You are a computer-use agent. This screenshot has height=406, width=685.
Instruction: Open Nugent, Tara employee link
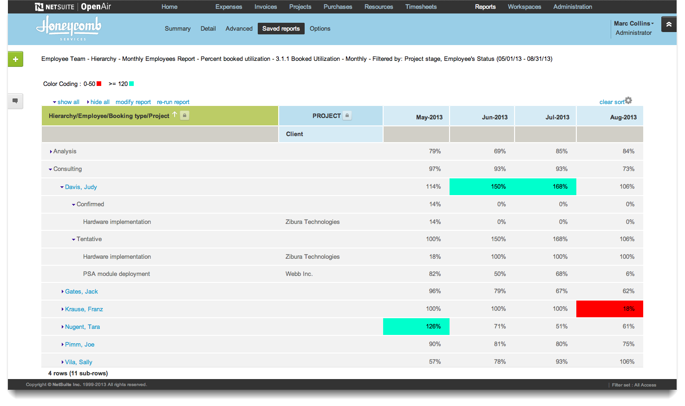(82, 327)
